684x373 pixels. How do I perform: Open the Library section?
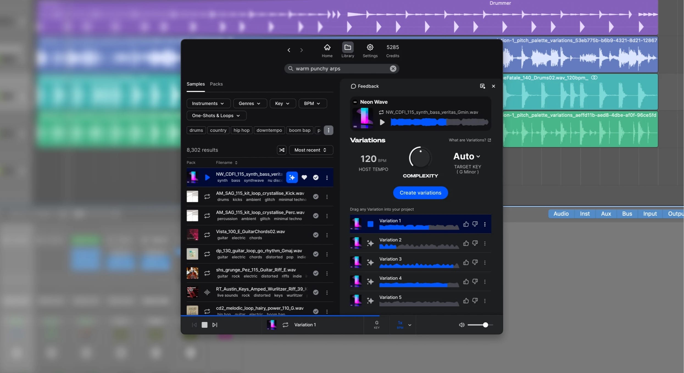(x=347, y=50)
